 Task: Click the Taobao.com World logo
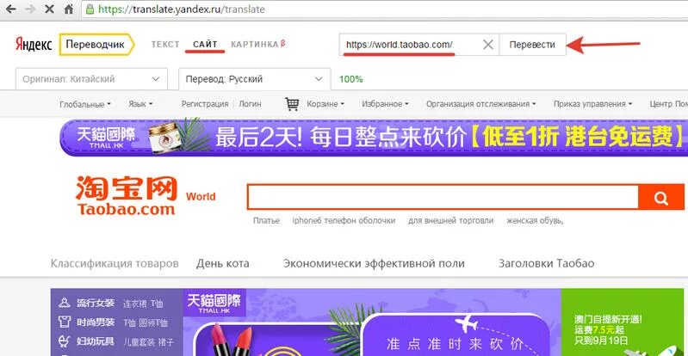click(146, 195)
